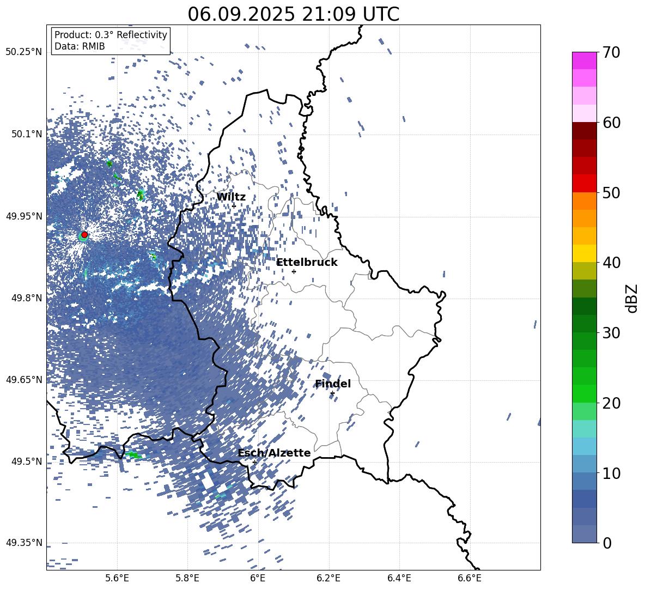Click the title 06.09.2025 21:09 UTC
The image size is (645, 589).
coord(293,14)
